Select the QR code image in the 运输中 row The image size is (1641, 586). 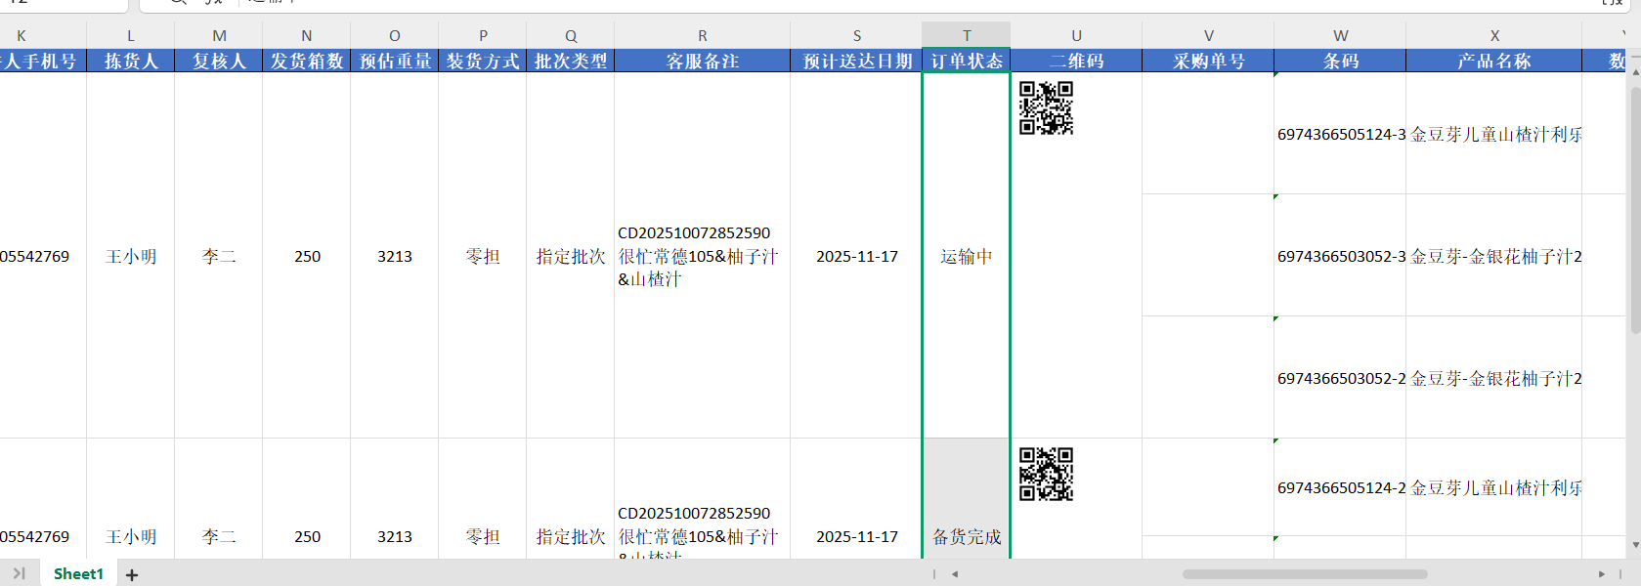coord(1046,107)
